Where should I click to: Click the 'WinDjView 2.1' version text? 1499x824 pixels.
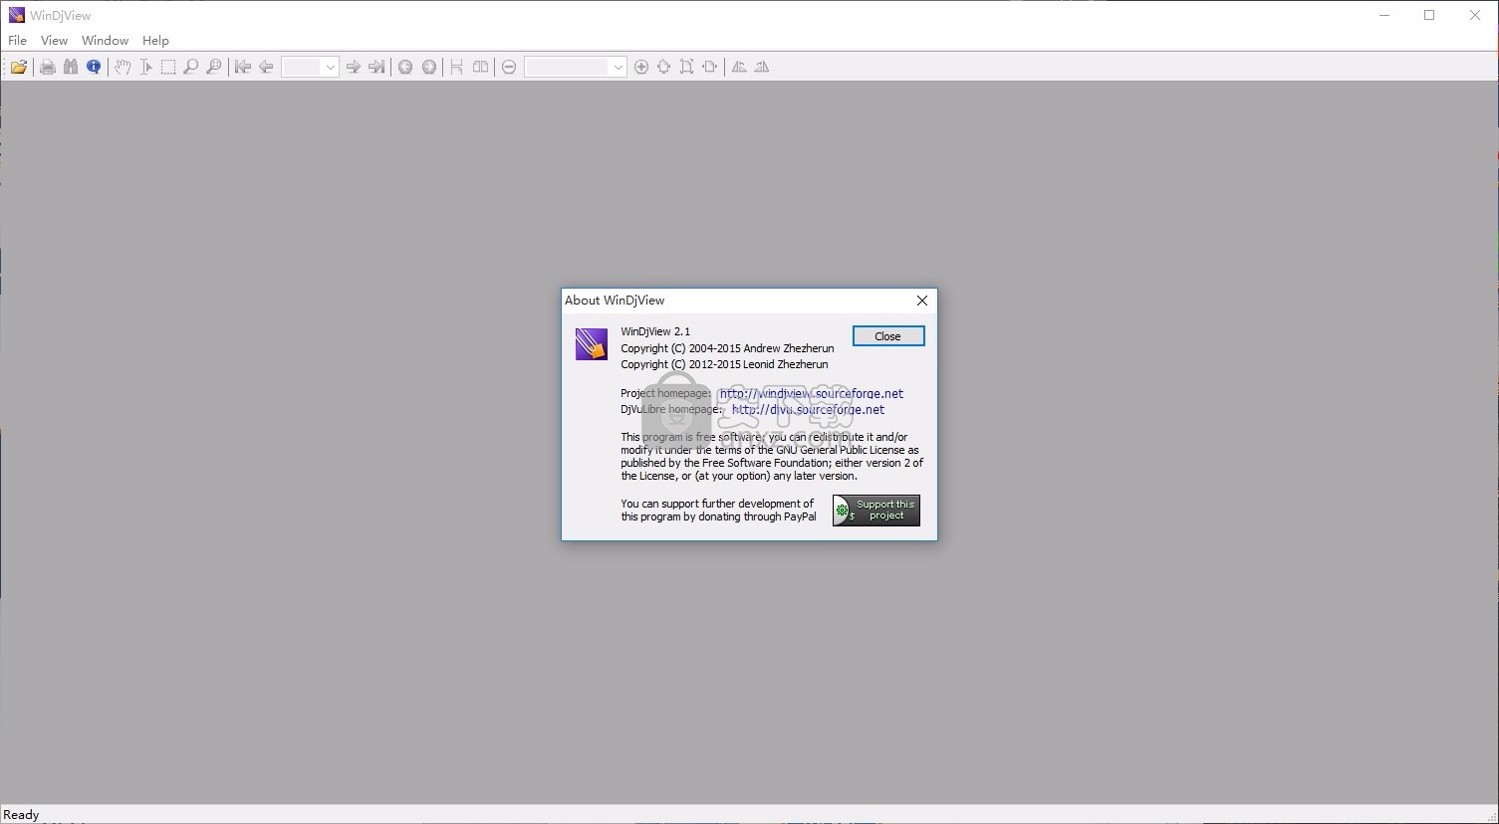pos(655,331)
